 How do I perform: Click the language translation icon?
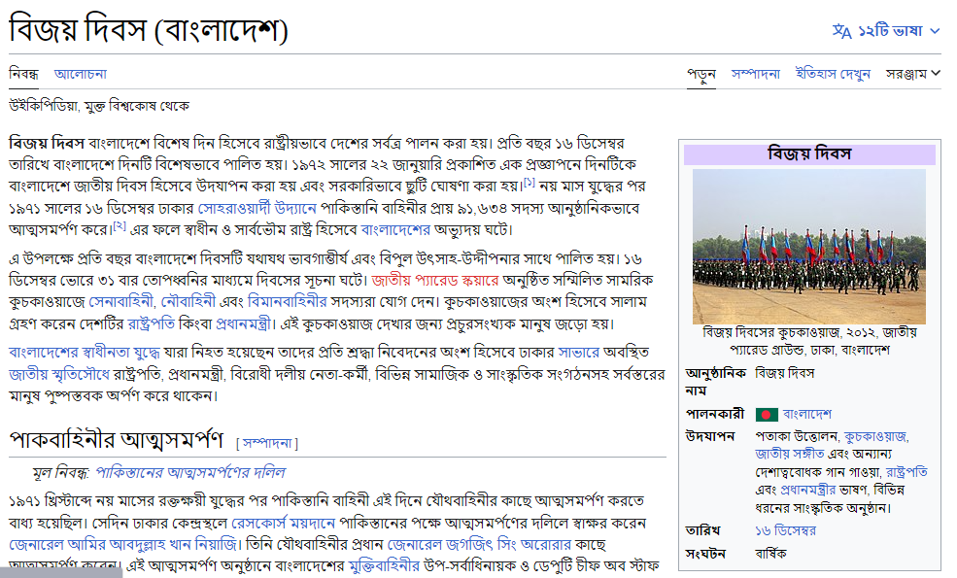pos(841,30)
